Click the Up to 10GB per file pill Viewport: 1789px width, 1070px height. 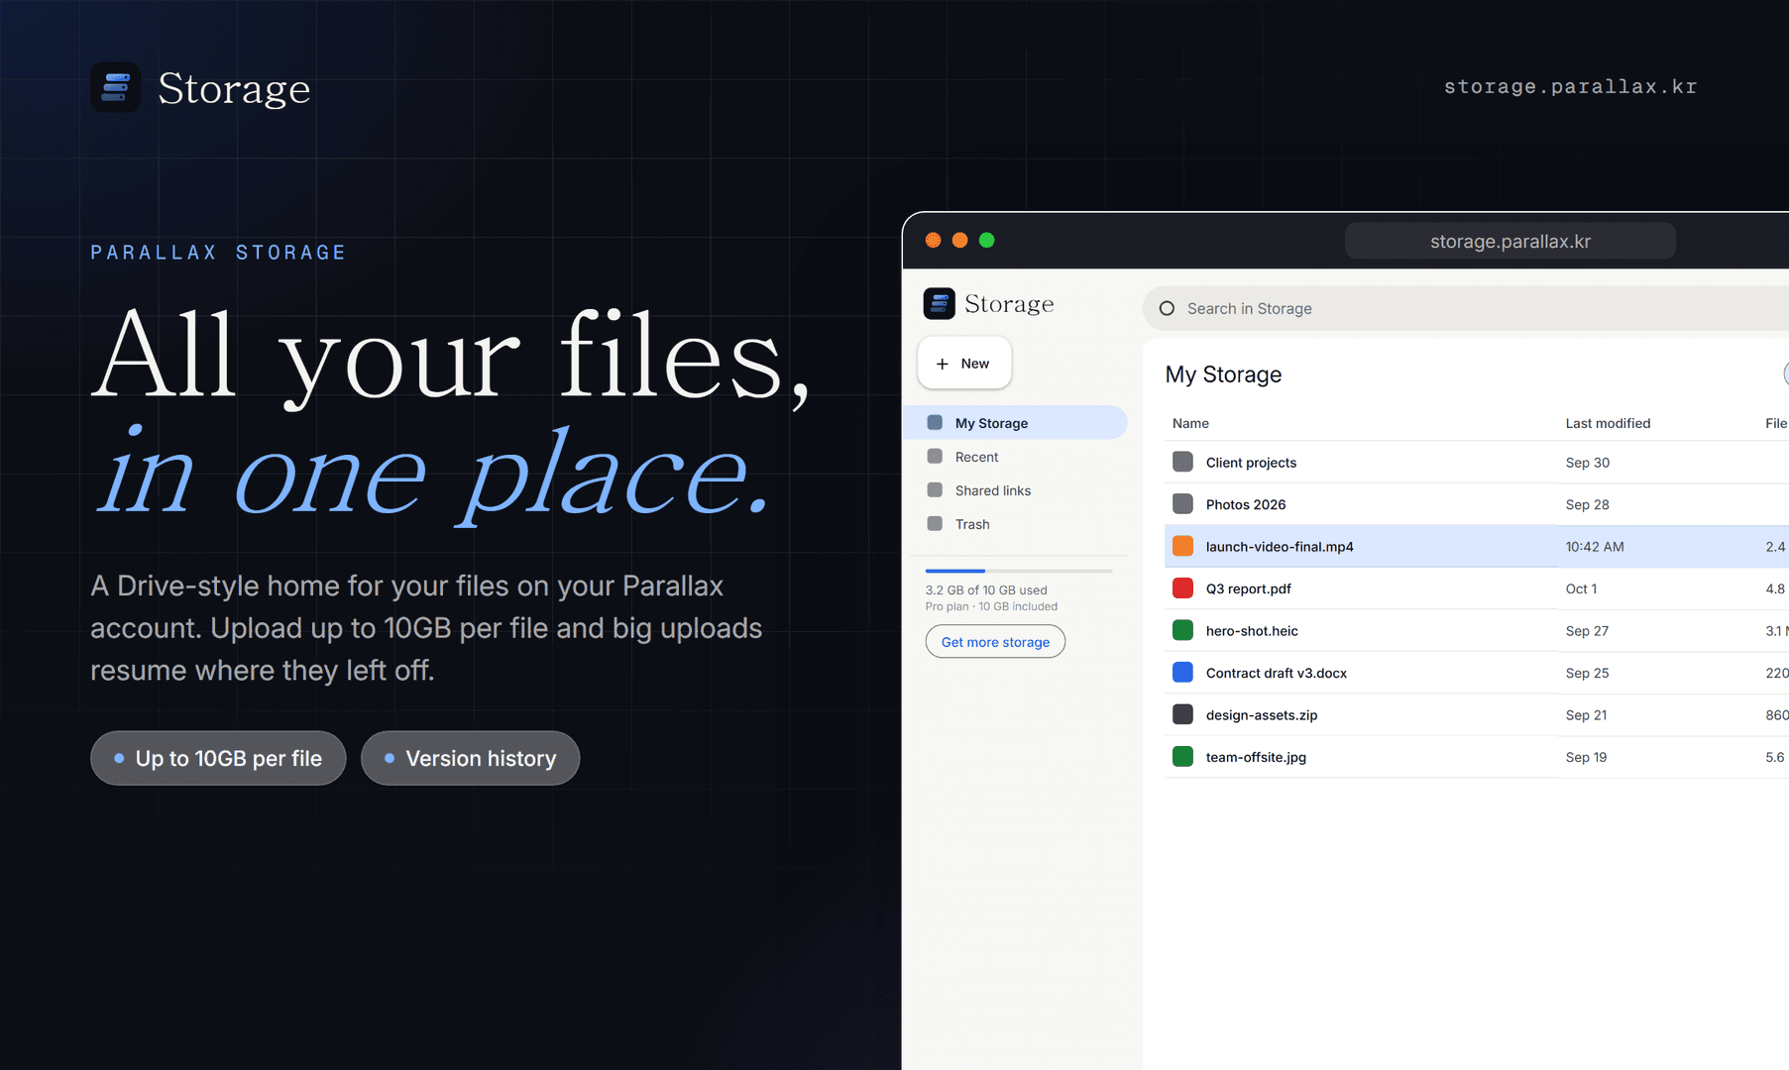(218, 758)
